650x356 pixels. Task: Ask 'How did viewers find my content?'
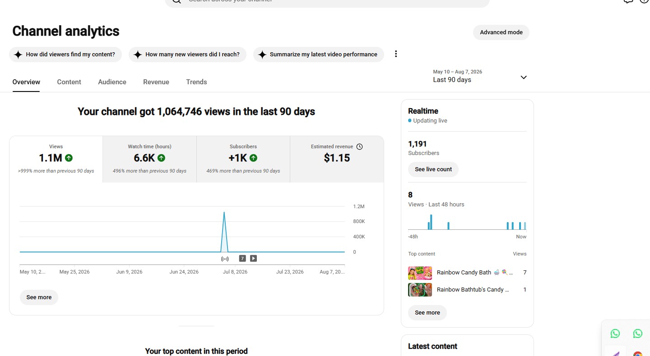(x=65, y=55)
